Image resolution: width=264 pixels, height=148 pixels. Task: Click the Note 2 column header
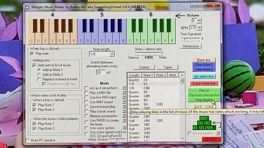pos(161,75)
